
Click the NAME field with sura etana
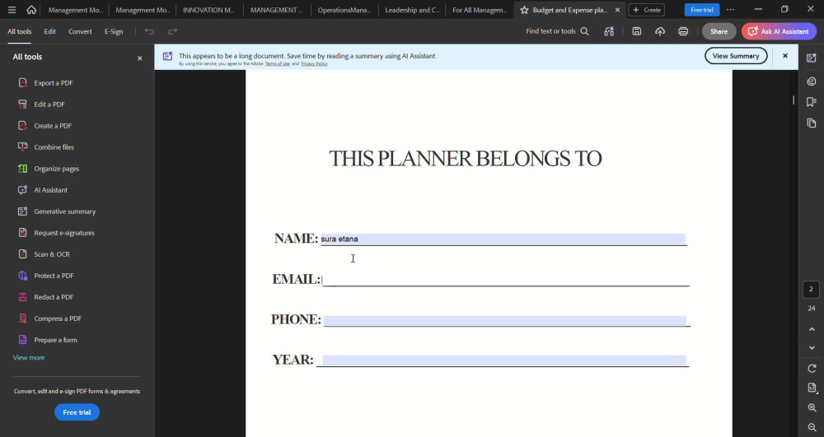[503, 239]
